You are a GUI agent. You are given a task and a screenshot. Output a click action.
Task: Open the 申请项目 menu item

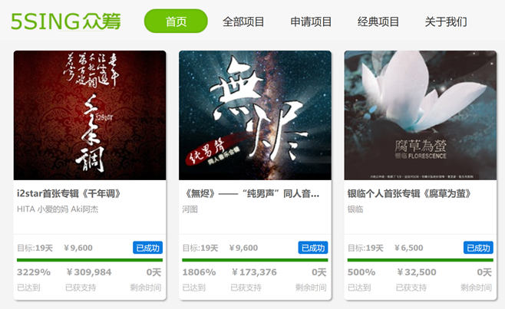pos(311,22)
